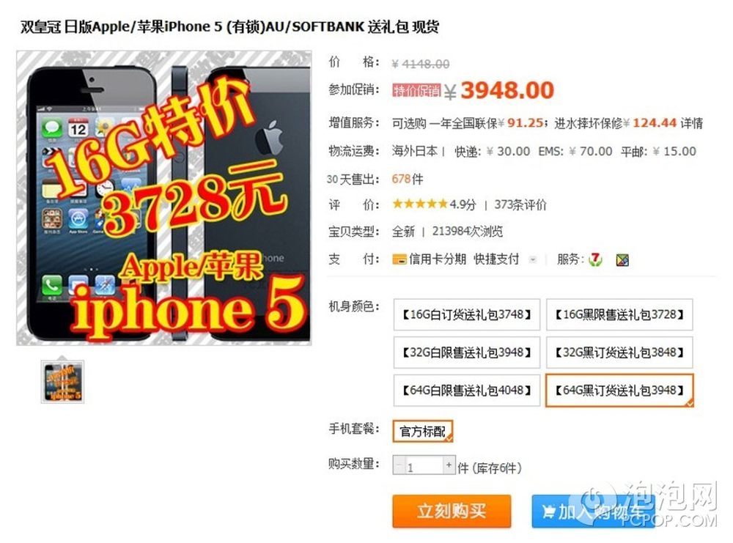Select the iPhone 5 product thumbnail
733x543 pixels.
(62, 383)
